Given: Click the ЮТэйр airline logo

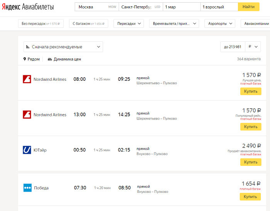Looking at the screenshot, I should [x=27, y=150].
